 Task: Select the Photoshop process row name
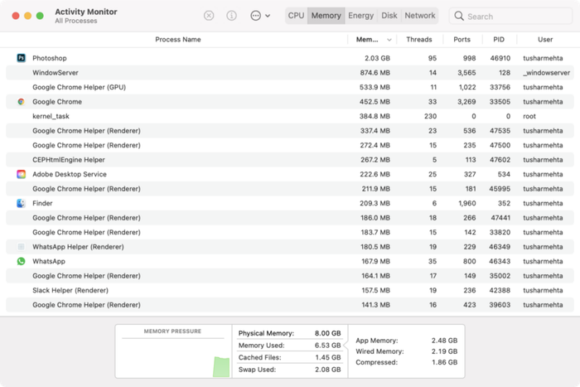pyautogui.click(x=50, y=58)
